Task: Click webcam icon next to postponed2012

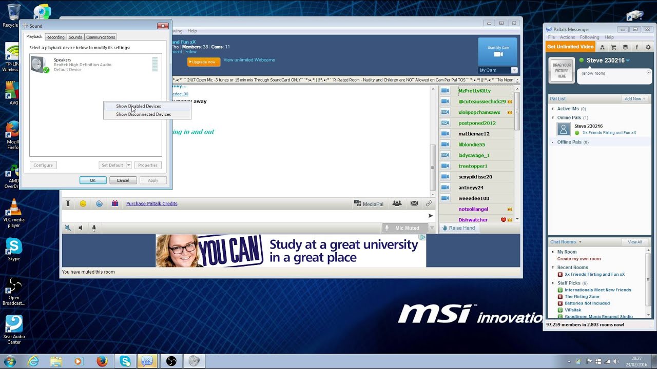Action: click(445, 123)
